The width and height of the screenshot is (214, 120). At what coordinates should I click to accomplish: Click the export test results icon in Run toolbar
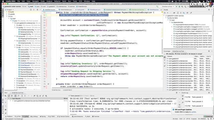point(43,96)
